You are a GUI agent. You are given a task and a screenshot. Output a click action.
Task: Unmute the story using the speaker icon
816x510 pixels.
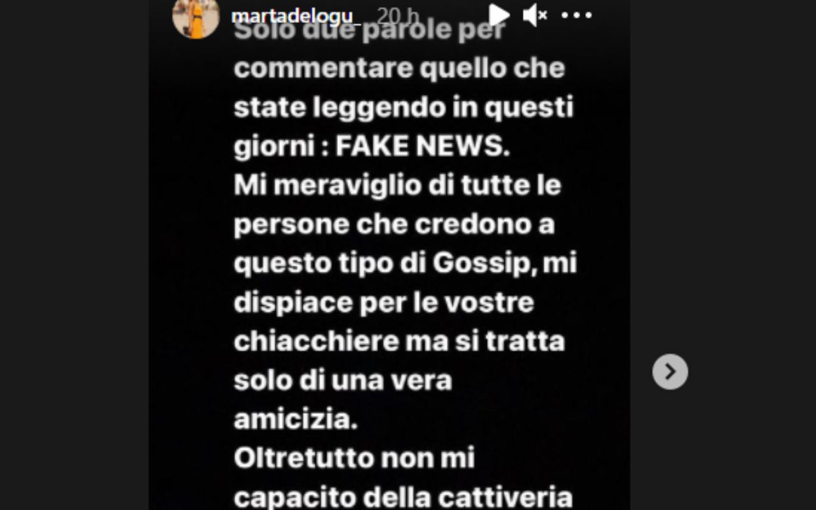pos(535,15)
